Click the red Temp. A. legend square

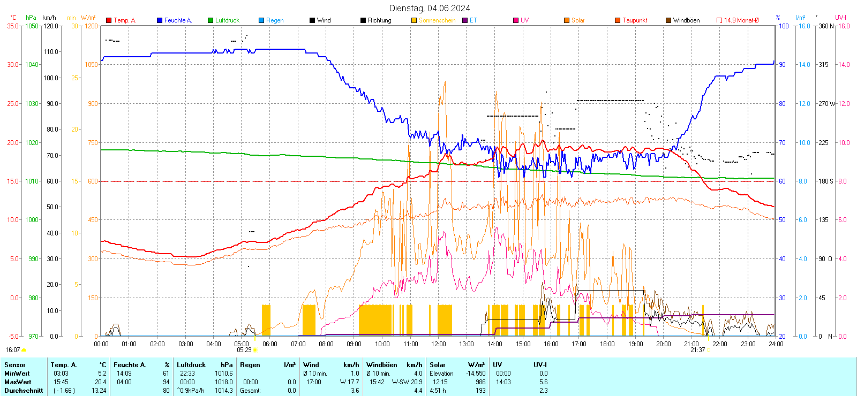[x=109, y=20]
